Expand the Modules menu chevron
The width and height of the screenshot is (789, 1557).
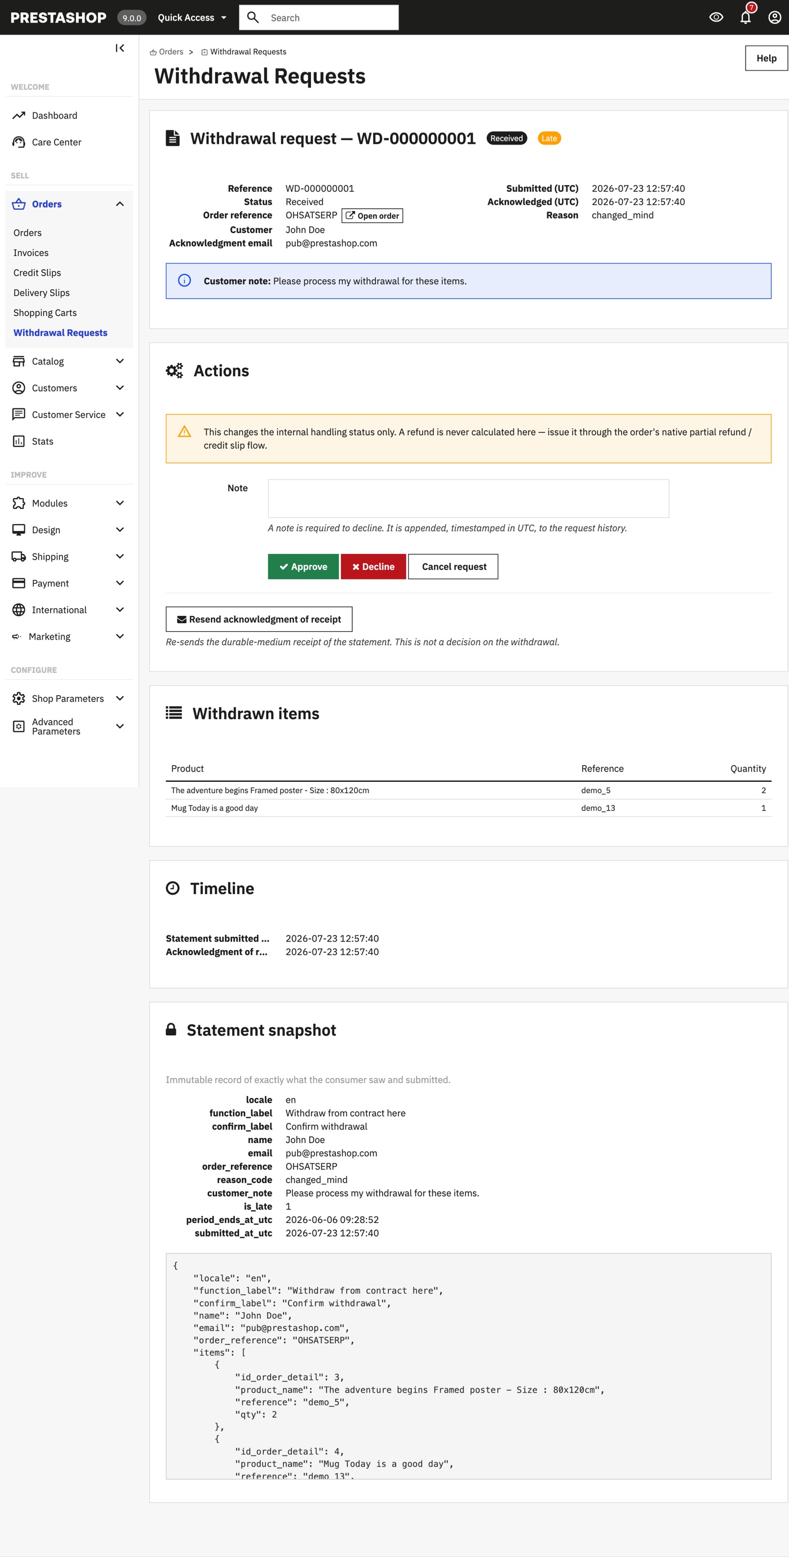(x=119, y=503)
